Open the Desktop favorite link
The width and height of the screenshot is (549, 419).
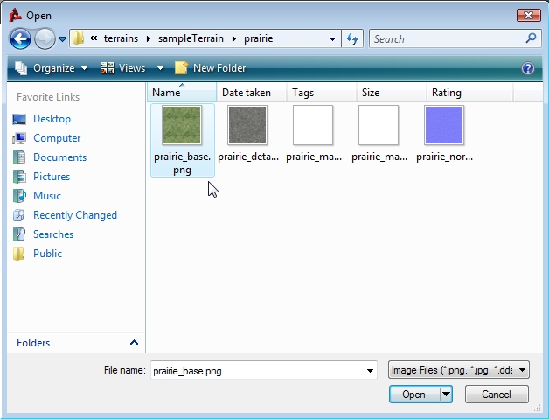coord(52,119)
